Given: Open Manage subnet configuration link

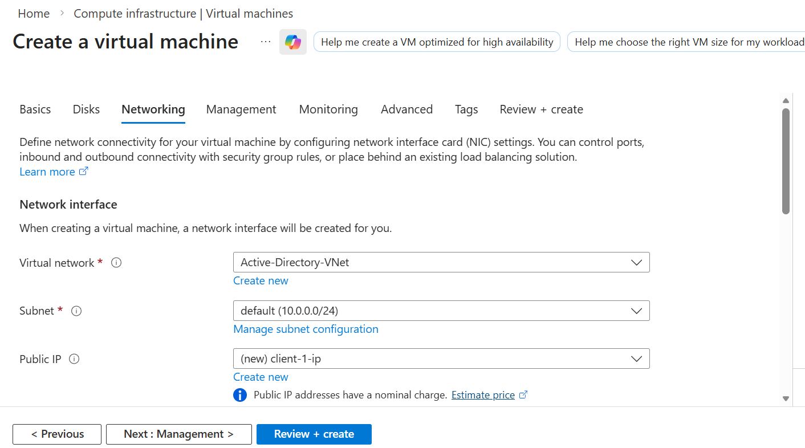Looking at the screenshot, I should point(306,329).
